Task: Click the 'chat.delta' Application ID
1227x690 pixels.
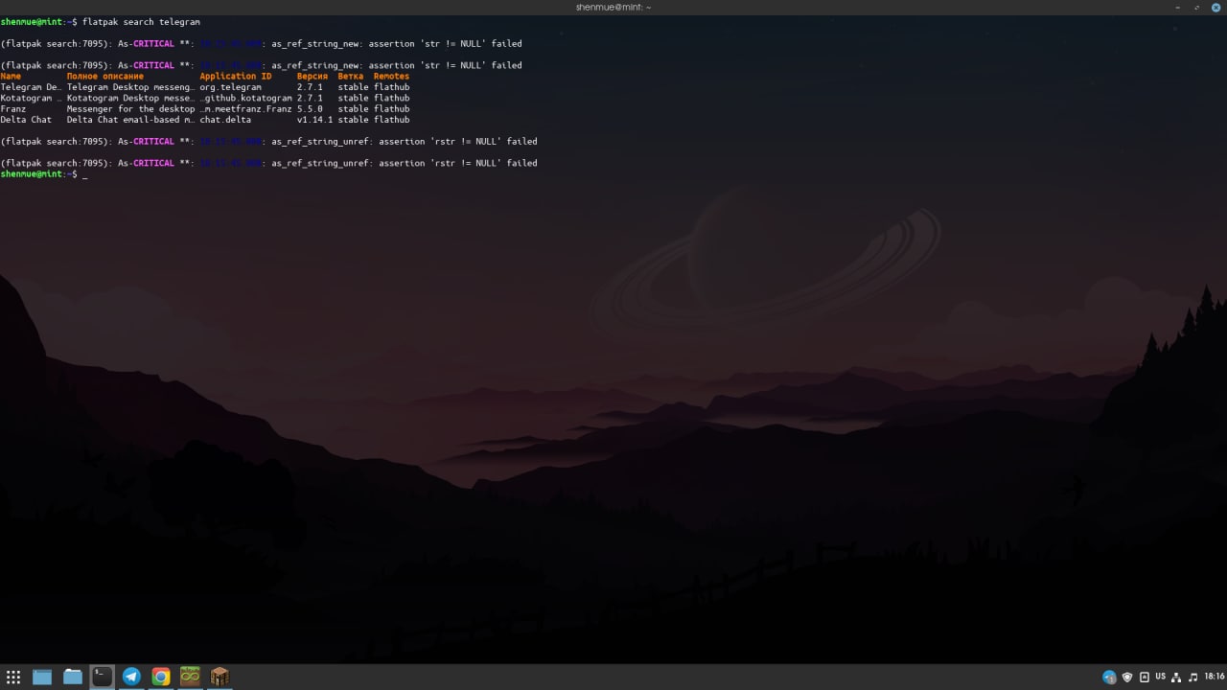Action: click(x=225, y=120)
